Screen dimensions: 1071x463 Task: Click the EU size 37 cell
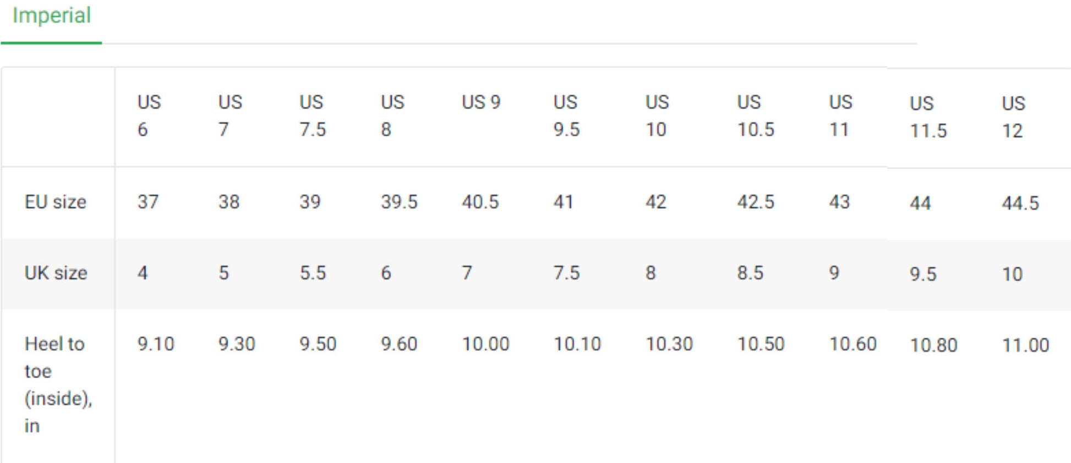click(x=149, y=202)
